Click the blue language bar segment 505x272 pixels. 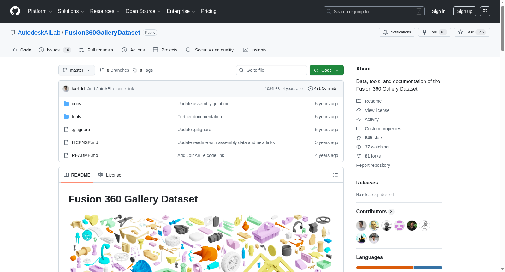[428, 268]
